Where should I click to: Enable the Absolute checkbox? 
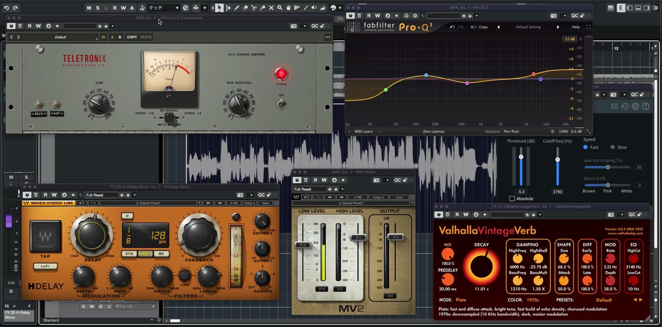click(x=512, y=198)
